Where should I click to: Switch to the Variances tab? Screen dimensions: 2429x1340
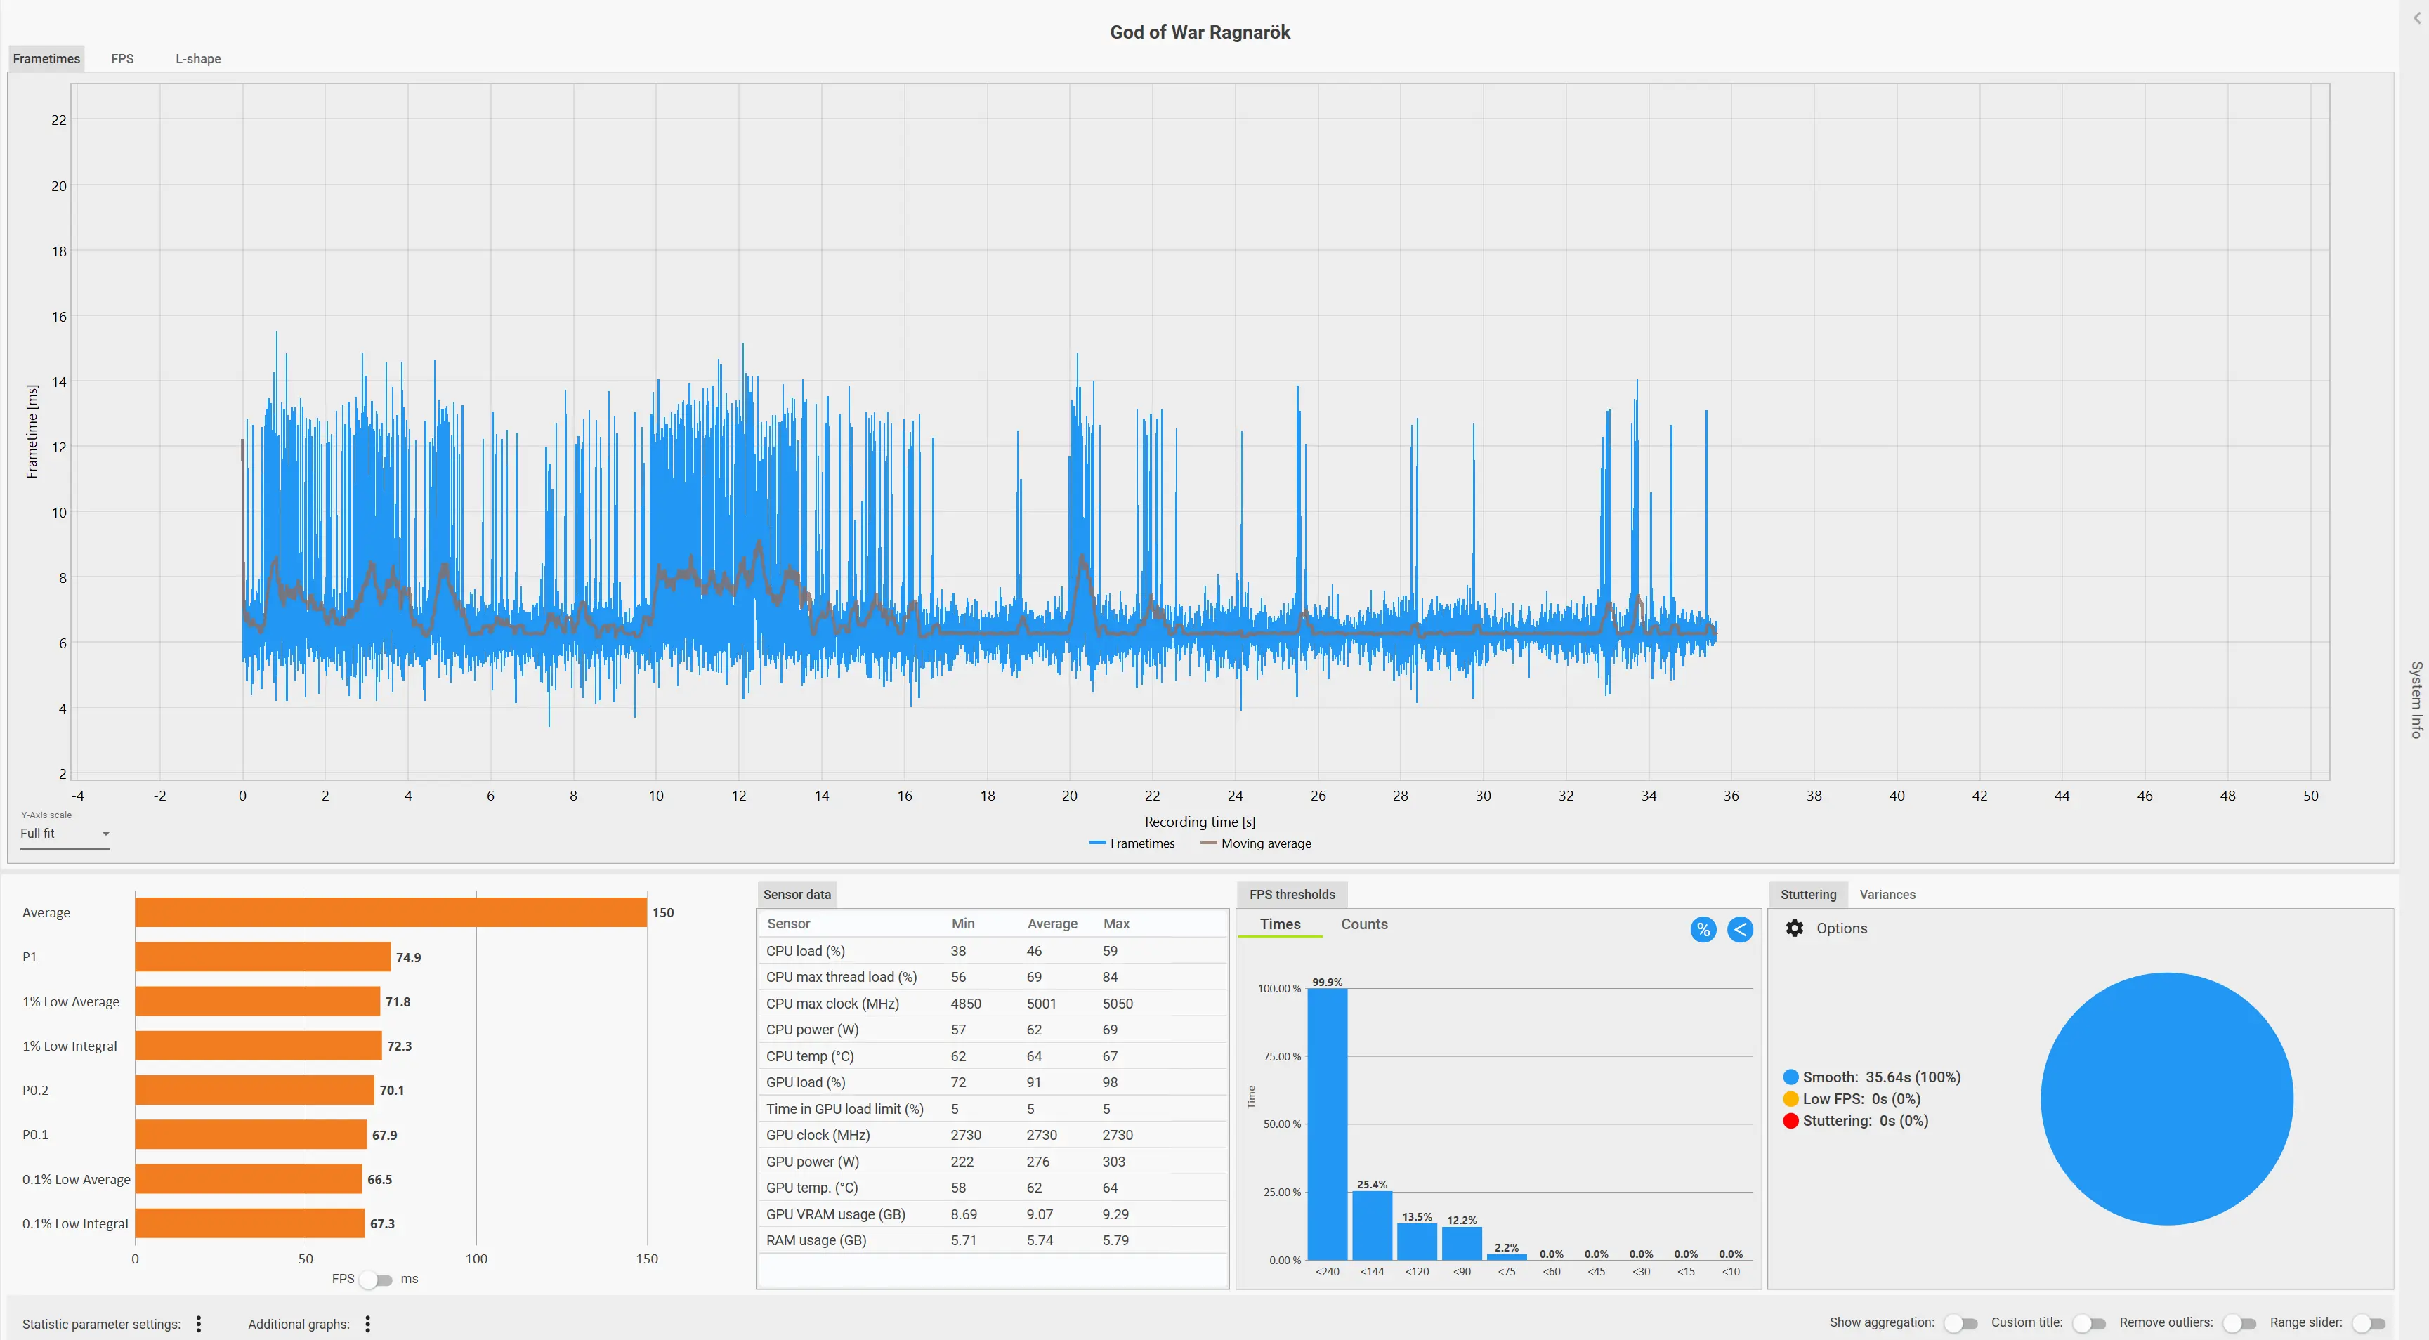(1887, 894)
